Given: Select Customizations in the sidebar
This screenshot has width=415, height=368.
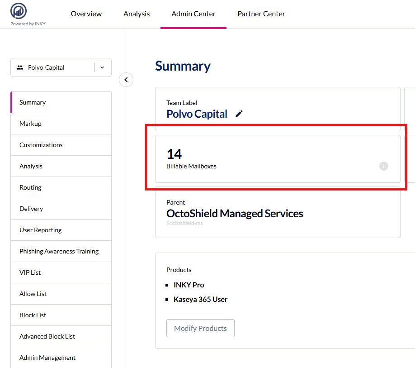Looking at the screenshot, I should click(x=41, y=145).
